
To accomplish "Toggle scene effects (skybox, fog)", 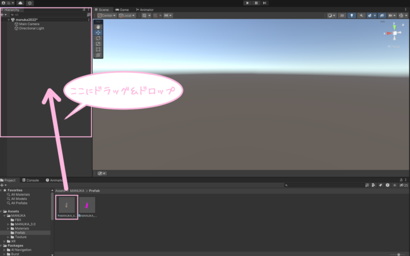I will coord(370,15).
